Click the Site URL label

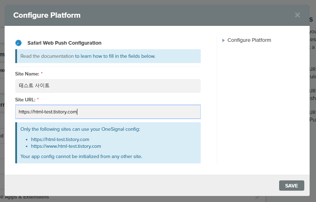25,100
